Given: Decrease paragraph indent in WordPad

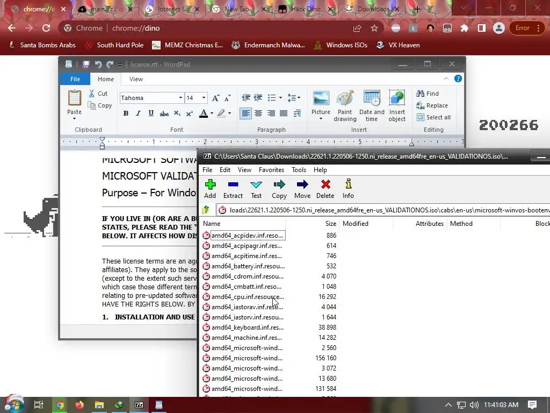Looking at the screenshot, I should pos(246,98).
